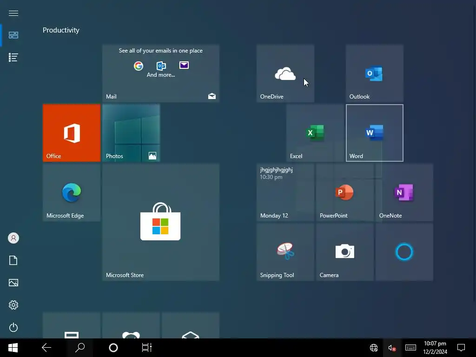476x357 pixels.
Task: Open Task View on the taskbar
Action: 146,348
